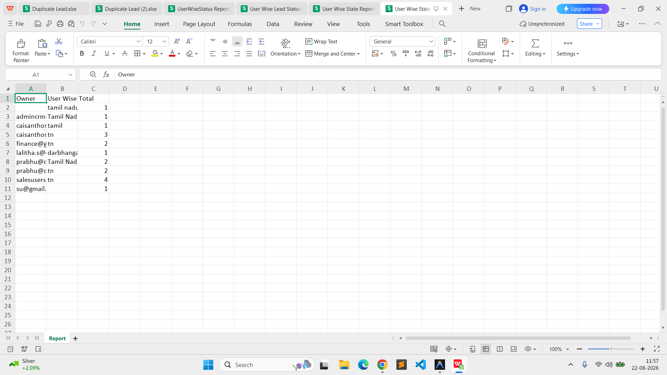The image size is (667, 375).
Task: Switch to Normal view in status bar
Action: click(486, 349)
